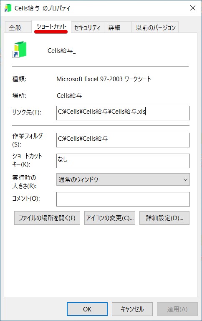Open the 実行時の大きさ dropdown
Image resolution: width=202 pixels, height=321 pixels.
(123, 179)
